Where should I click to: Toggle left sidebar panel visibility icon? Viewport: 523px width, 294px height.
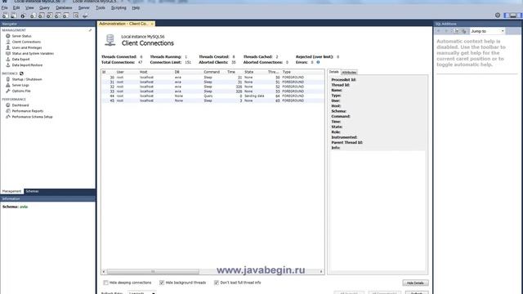pos(507,15)
